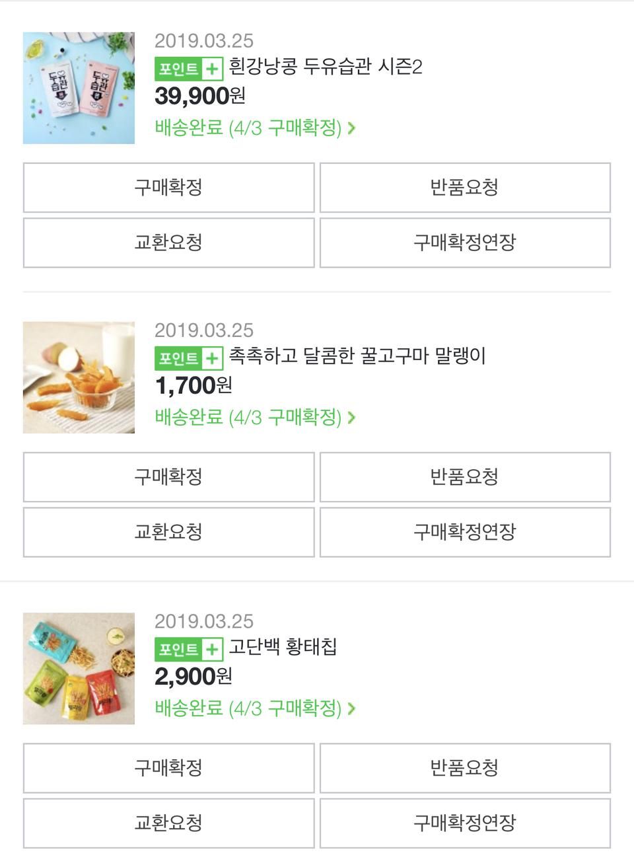Expand delivery status chevron for 꿀고구마 말랭이

[x=351, y=417]
